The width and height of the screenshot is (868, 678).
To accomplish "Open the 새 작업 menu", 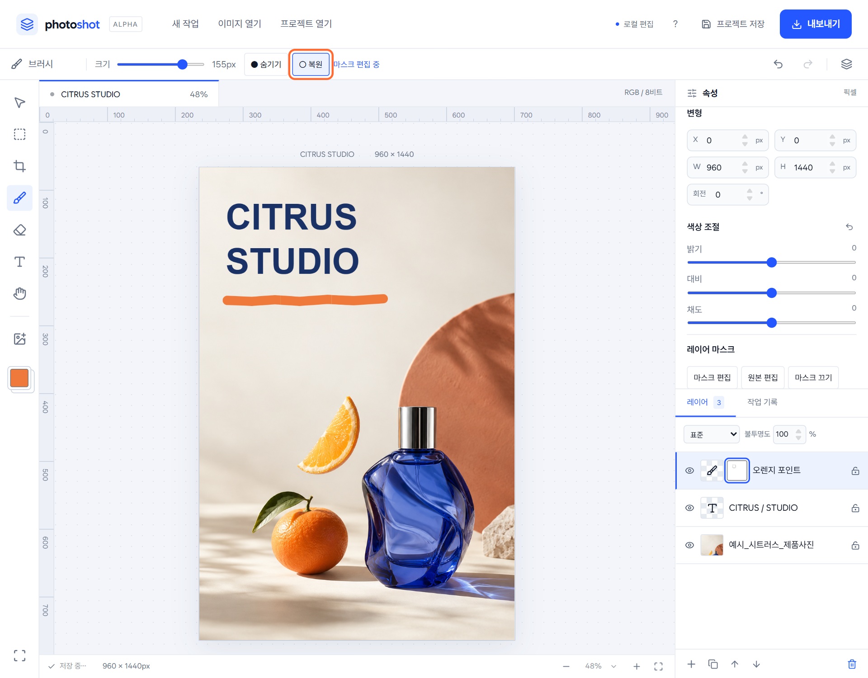I will (x=185, y=24).
